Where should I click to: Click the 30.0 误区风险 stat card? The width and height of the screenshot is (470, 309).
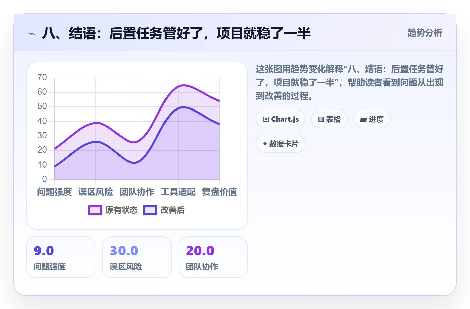pyautogui.click(x=137, y=257)
